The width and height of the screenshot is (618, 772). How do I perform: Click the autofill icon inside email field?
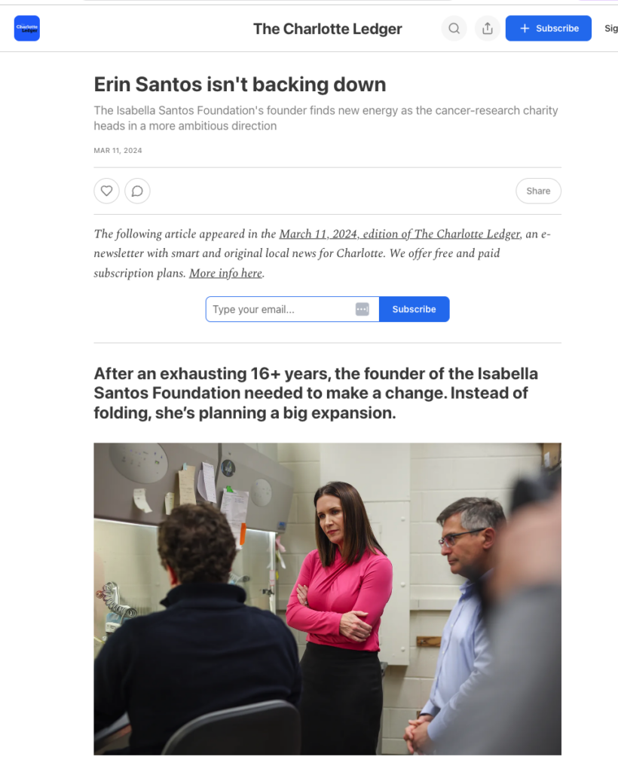[363, 309]
